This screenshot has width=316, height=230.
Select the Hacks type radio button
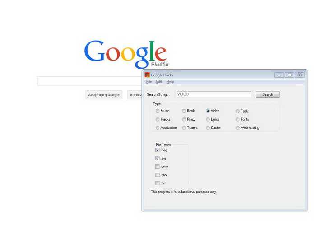[158, 119]
